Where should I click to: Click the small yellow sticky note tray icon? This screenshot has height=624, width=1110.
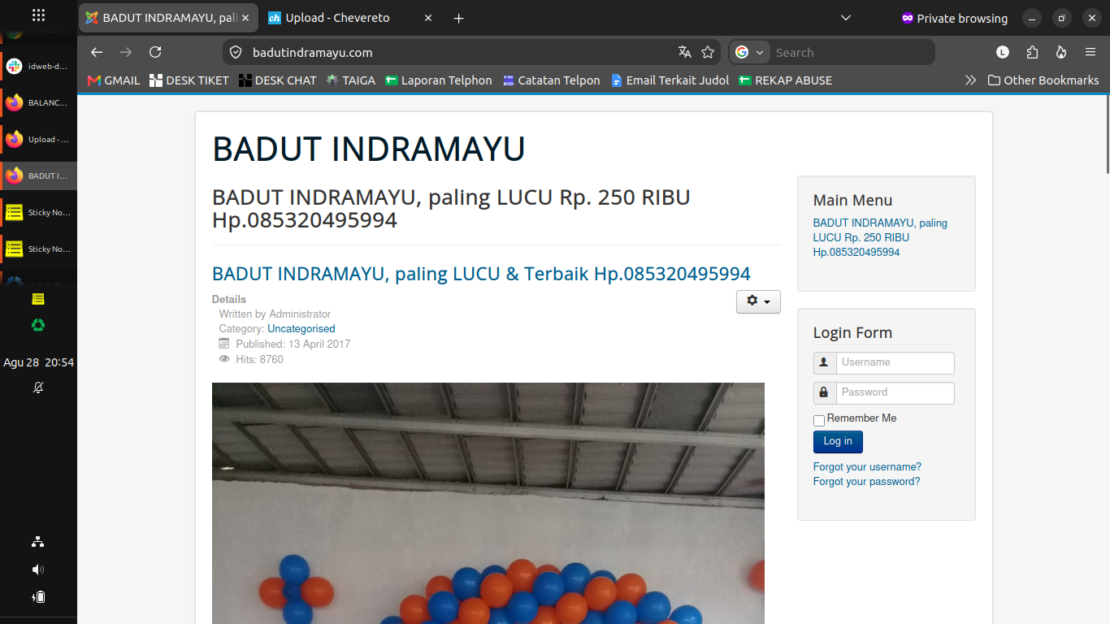[x=38, y=299]
